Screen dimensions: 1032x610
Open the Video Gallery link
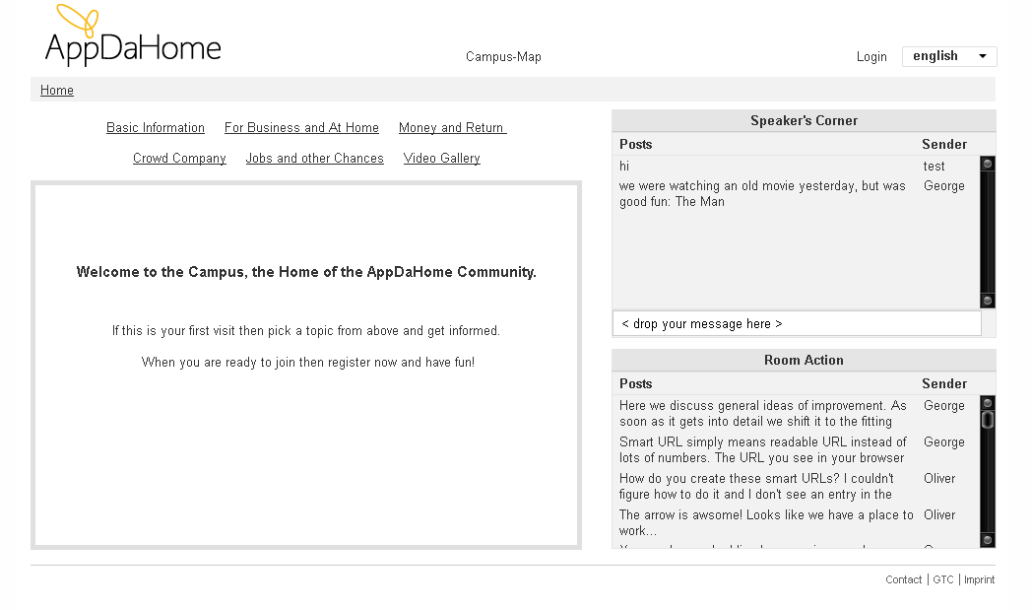(441, 158)
